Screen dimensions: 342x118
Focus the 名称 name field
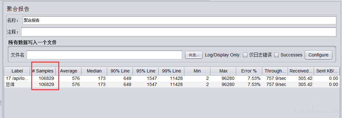(x=179, y=21)
